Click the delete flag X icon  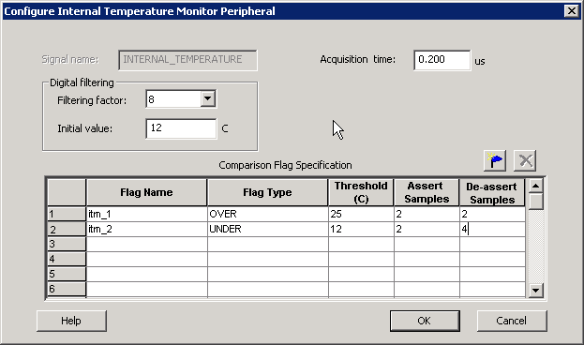[525, 161]
